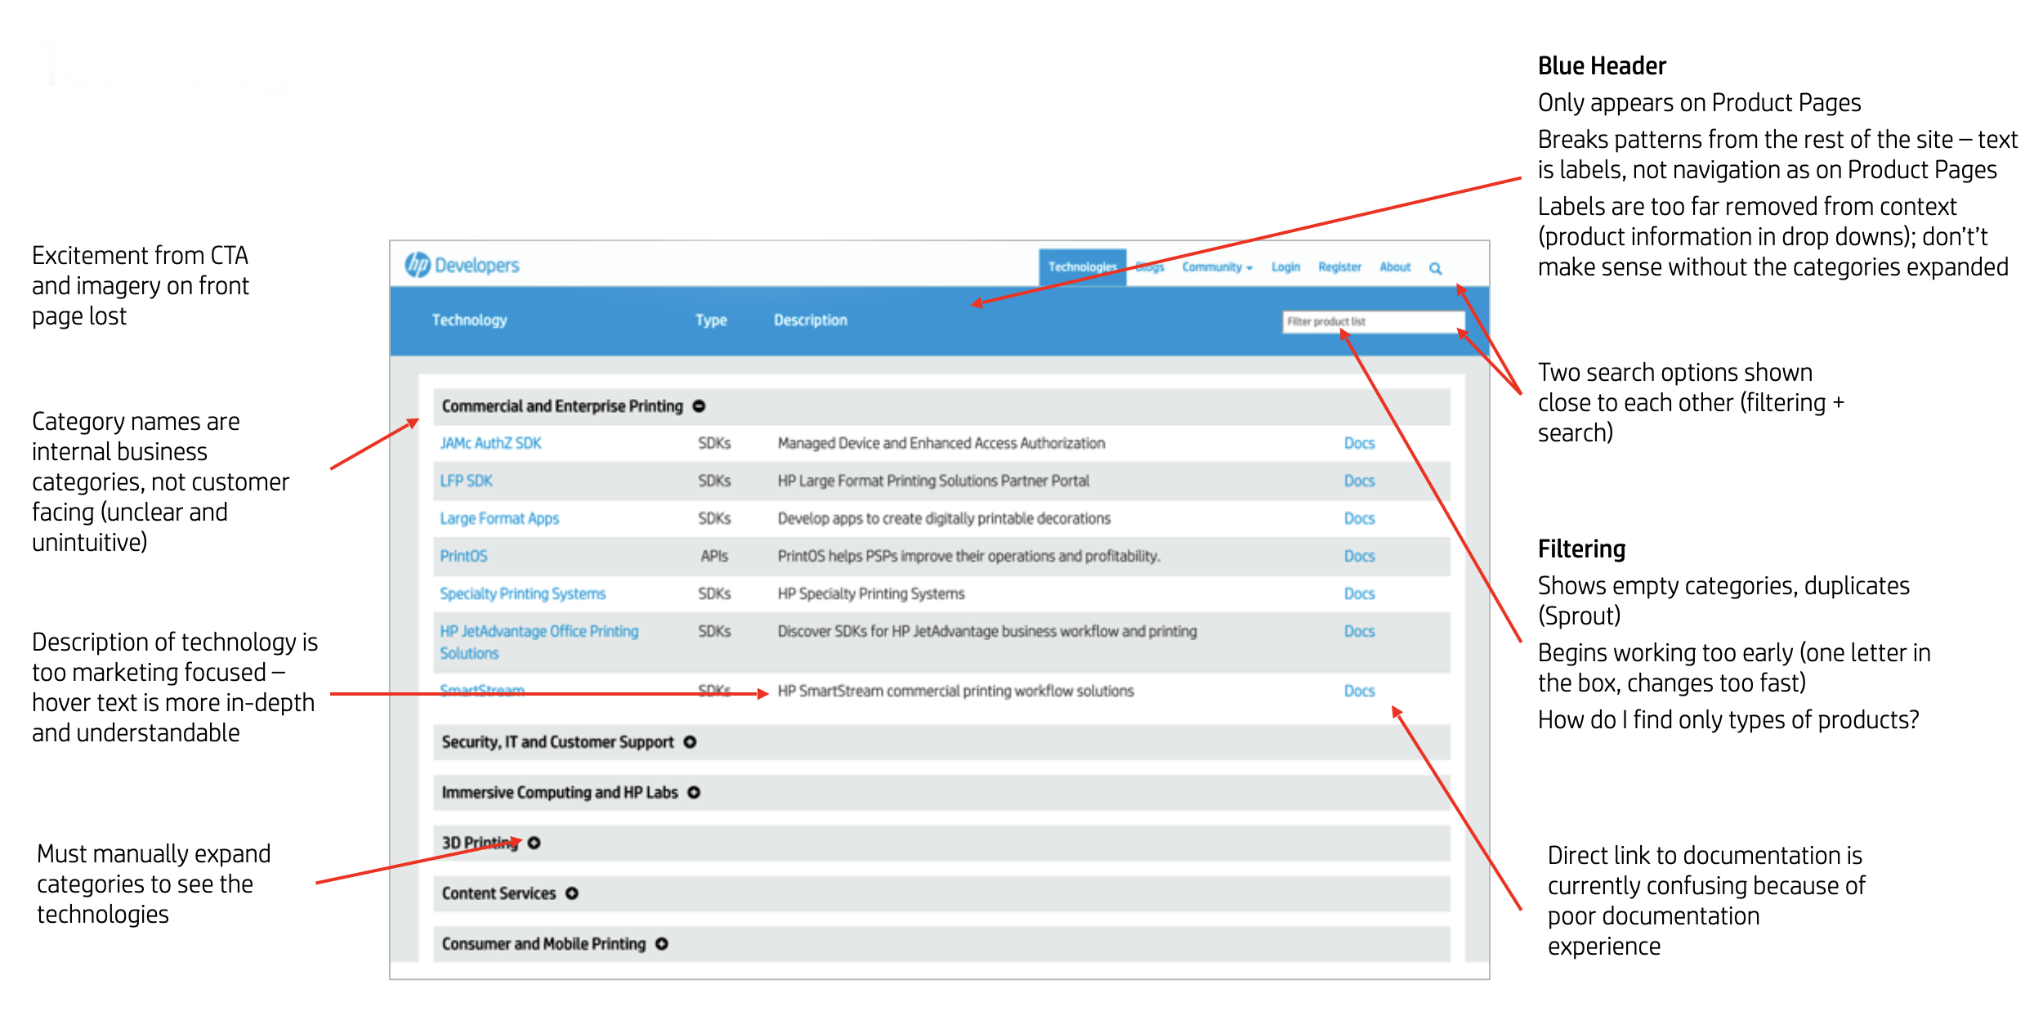This screenshot has height=1025, width=2043.
Task: Open the LFP SDK link
Action: pos(466,481)
